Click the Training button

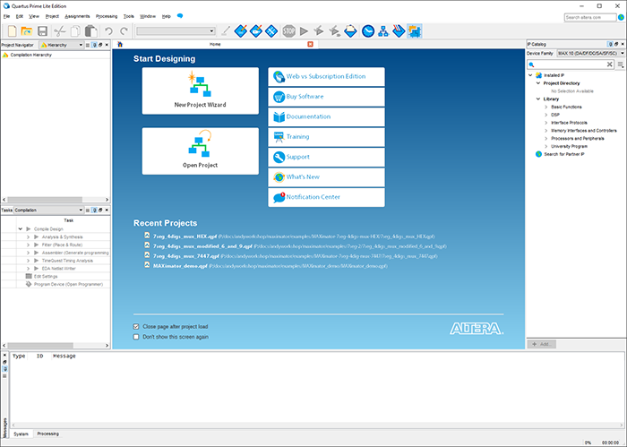tap(326, 137)
